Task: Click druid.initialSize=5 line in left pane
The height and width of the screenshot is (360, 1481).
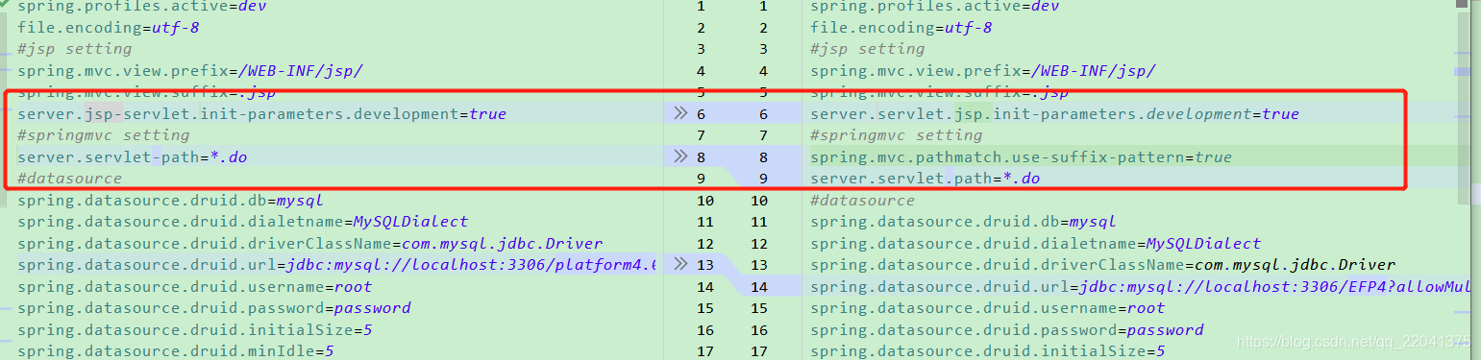Action: click(x=194, y=329)
